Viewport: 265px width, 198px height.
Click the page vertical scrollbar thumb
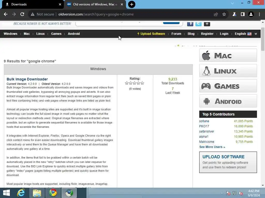pyautogui.click(x=263, y=39)
